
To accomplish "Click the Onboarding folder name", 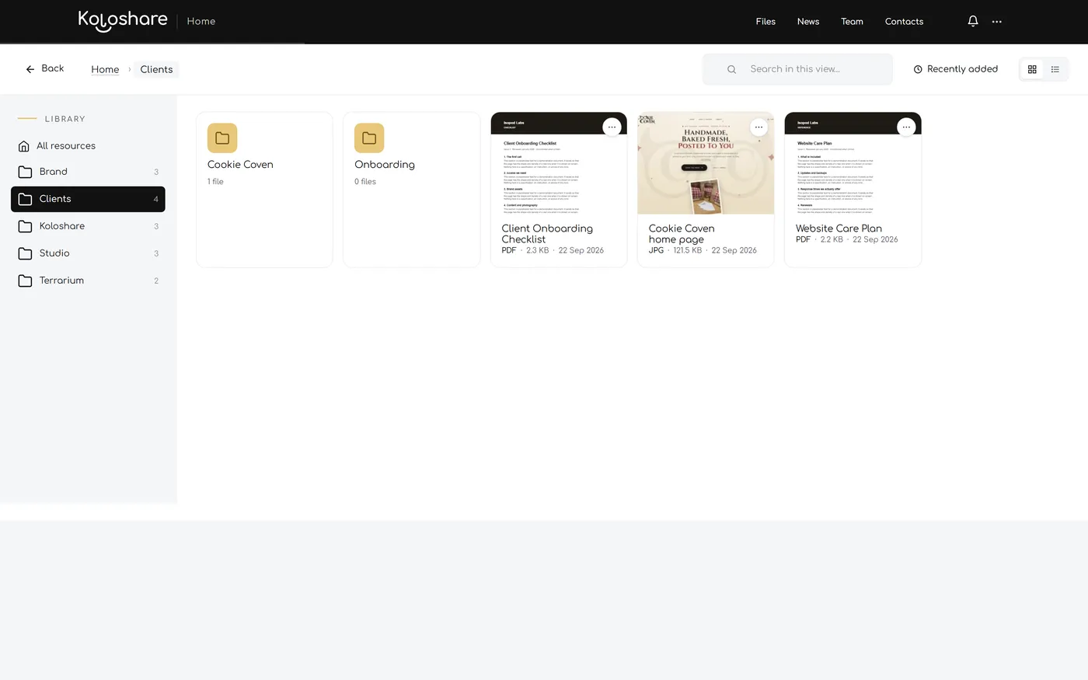I will [x=385, y=165].
